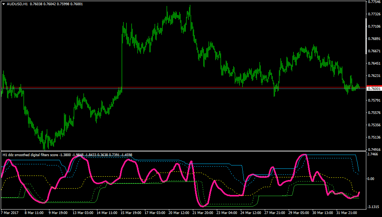Screen dimensions: 382x217
Task: Click the price scale value 0.75356
Action: (374, 125)
